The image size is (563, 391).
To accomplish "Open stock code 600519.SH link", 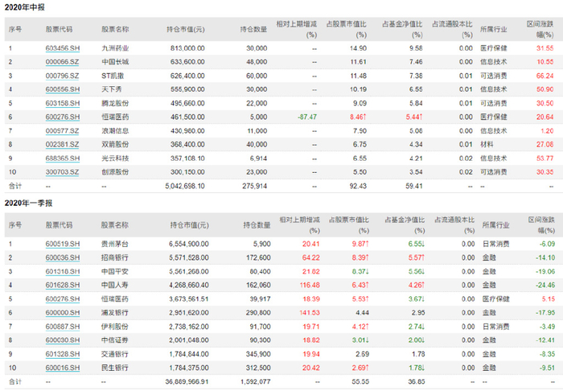I will [63, 244].
